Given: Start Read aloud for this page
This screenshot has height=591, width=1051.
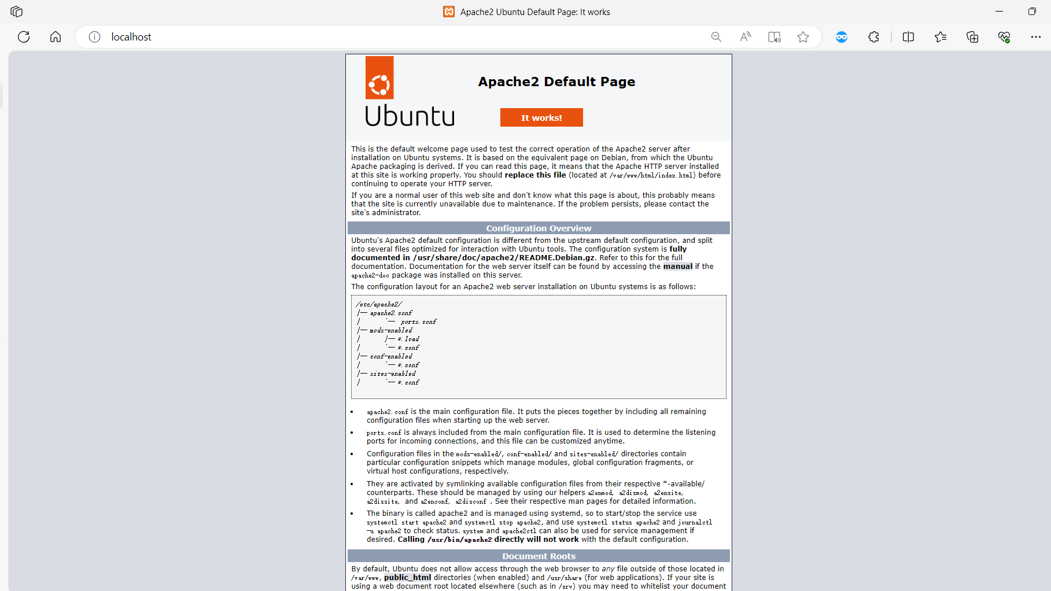Looking at the screenshot, I should coord(746,37).
